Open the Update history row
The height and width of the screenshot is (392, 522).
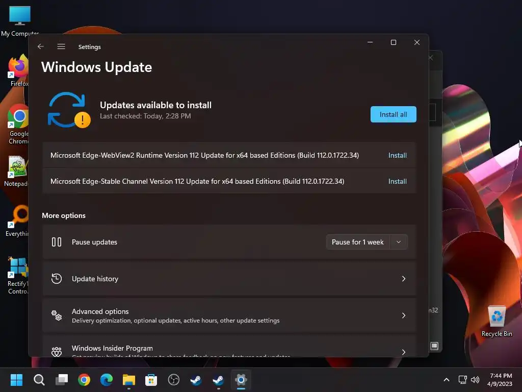click(x=229, y=279)
